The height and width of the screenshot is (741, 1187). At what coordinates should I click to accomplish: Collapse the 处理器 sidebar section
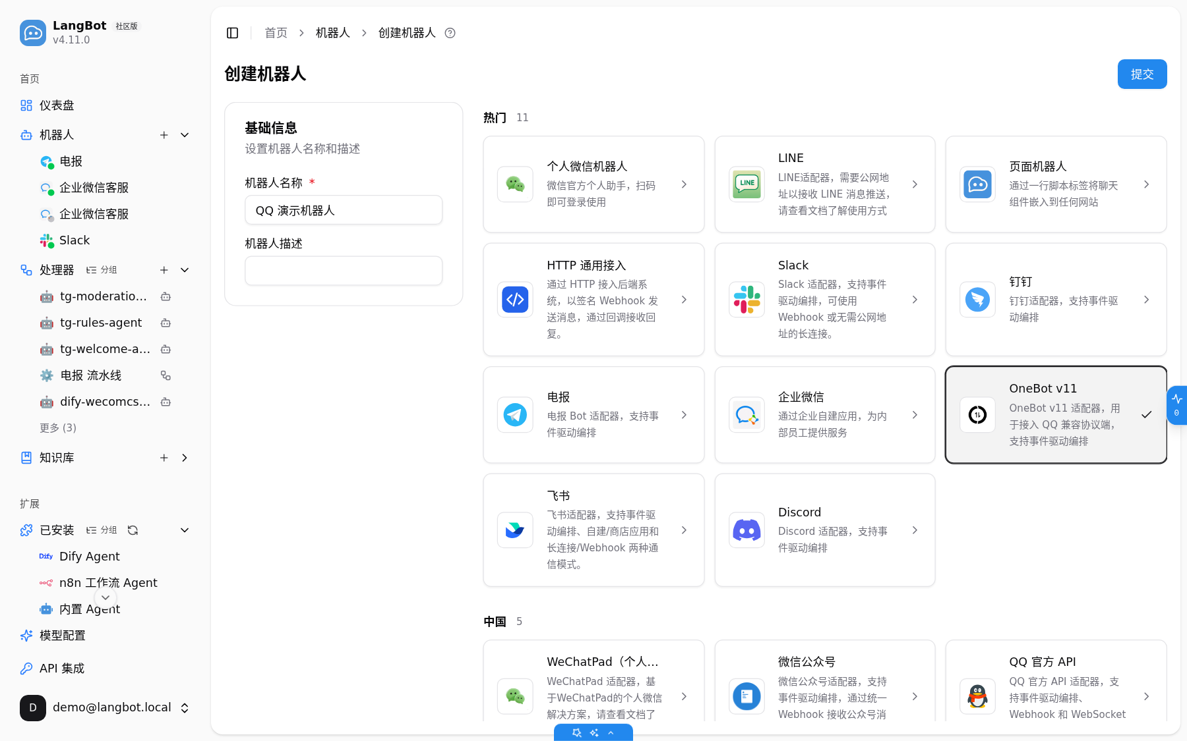click(185, 270)
